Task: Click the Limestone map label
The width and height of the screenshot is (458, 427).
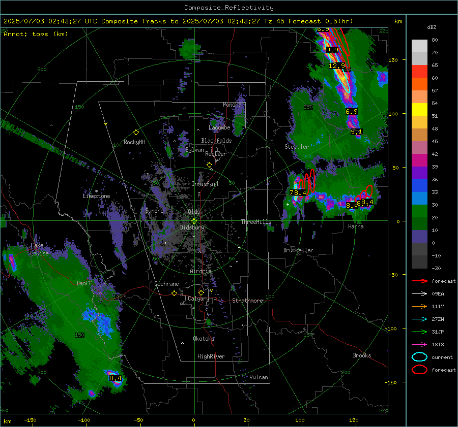Action: point(96,196)
